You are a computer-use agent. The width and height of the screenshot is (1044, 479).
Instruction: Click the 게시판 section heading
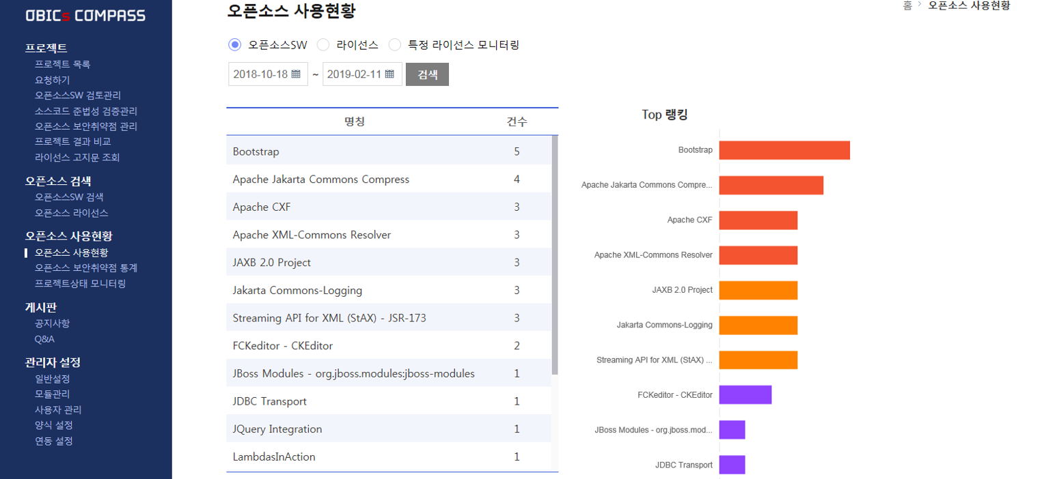pos(41,307)
